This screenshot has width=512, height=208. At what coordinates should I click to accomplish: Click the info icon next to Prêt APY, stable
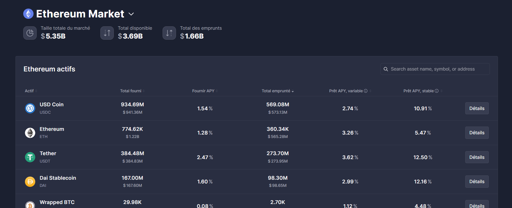click(x=437, y=91)
